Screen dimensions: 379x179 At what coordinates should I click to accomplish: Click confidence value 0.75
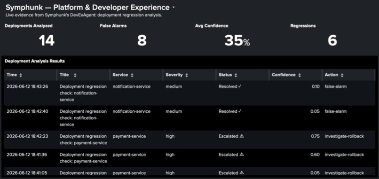point(315,136)
